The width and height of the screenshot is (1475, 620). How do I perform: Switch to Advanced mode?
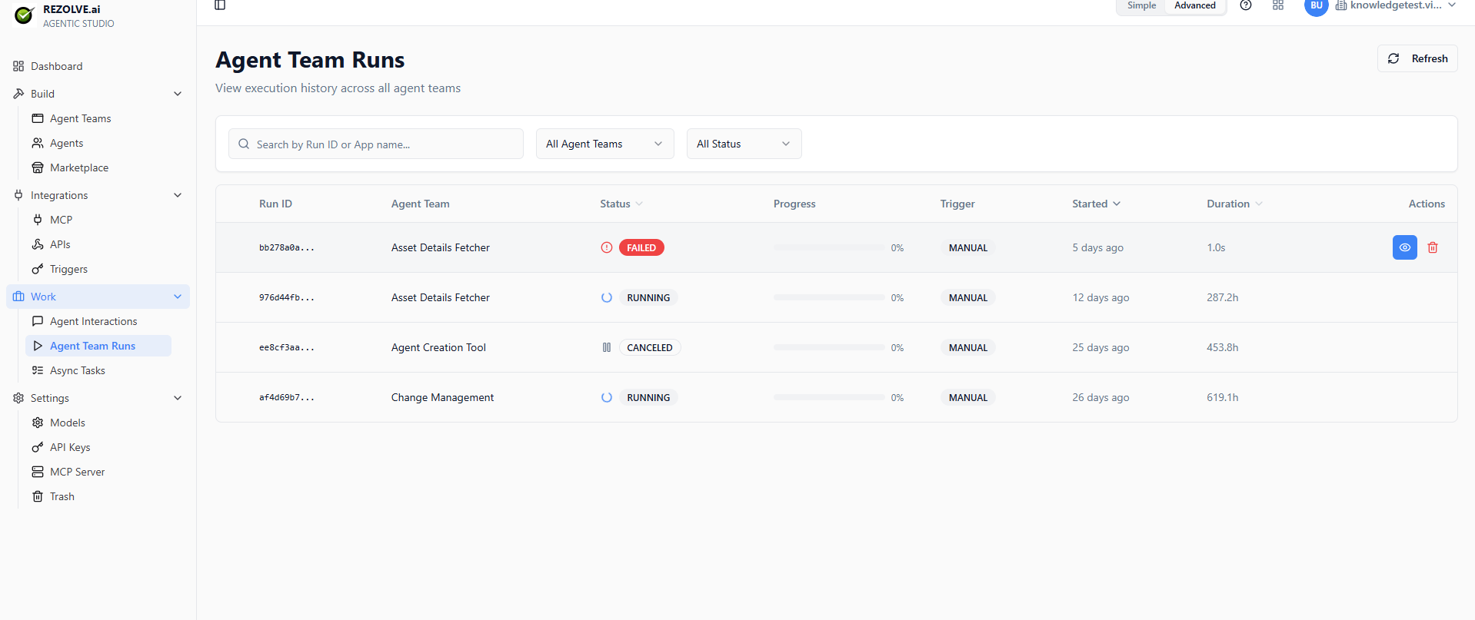pyautogui.click(x=1195, y=5)
